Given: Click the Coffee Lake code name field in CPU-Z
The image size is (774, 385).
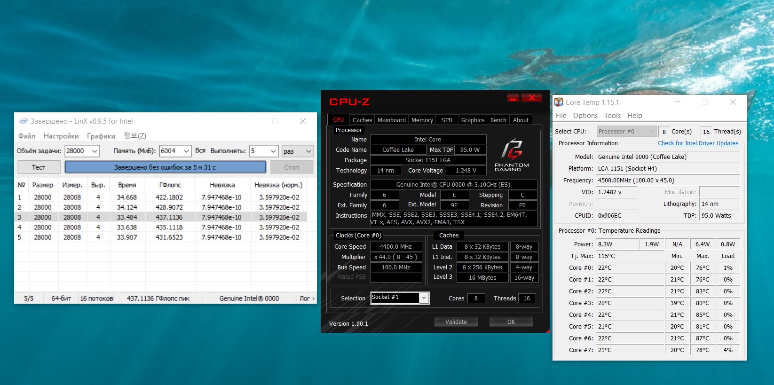Looking at the screenshot, I should 398,150.
